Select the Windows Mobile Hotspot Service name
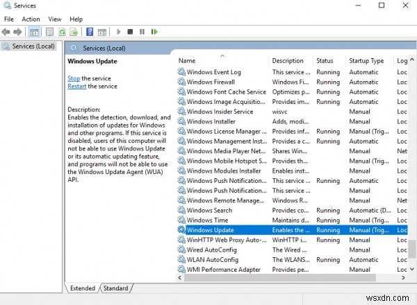Image resolution: width=417 pixels, height=305 pixels. [227, 161]
